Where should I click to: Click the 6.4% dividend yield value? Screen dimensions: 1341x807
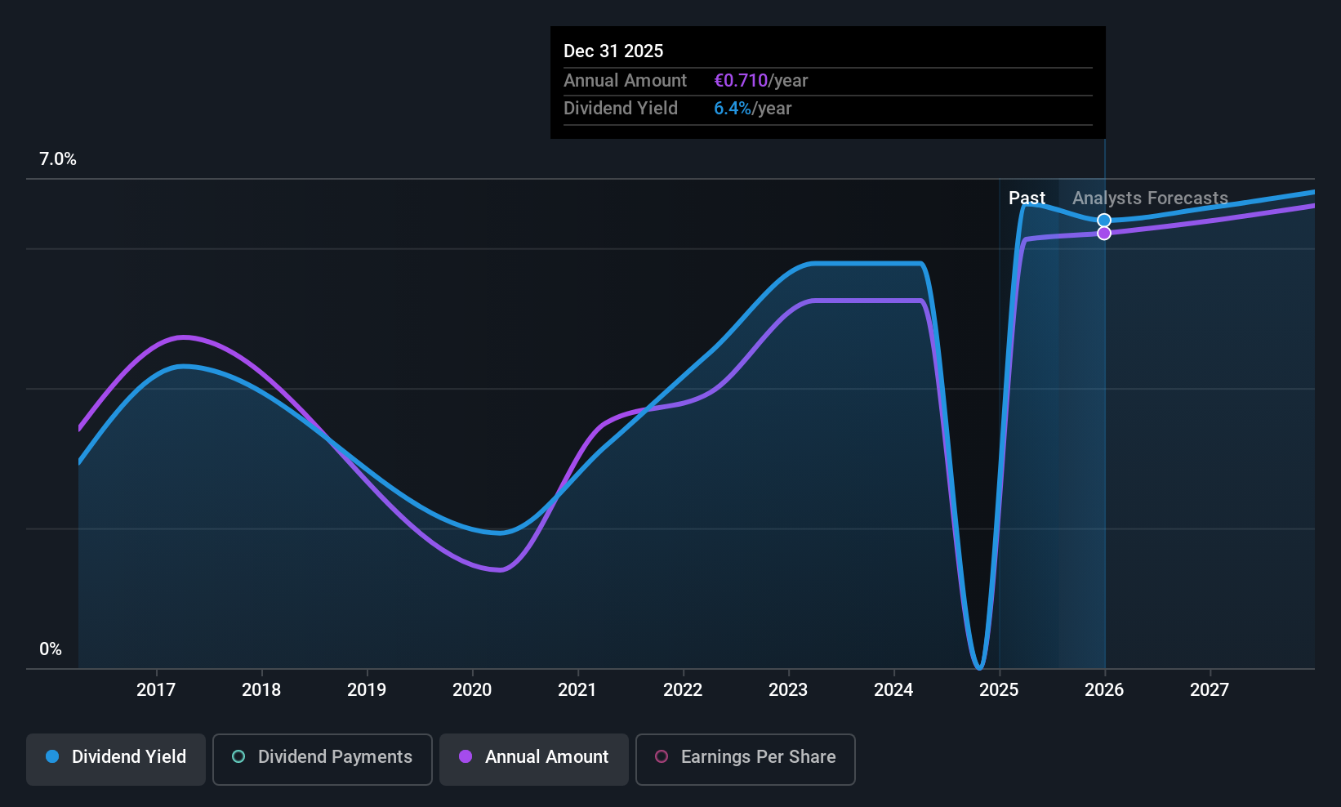[x=733, y=108]
